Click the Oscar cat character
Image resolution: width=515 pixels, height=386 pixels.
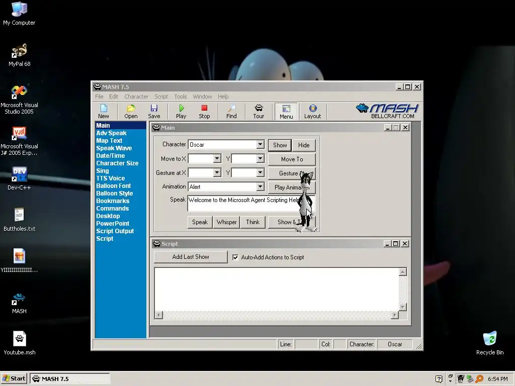coord(306,201)
